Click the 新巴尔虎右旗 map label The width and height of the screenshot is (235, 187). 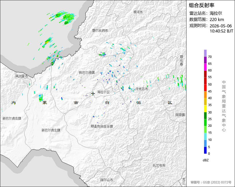[12, 118]
